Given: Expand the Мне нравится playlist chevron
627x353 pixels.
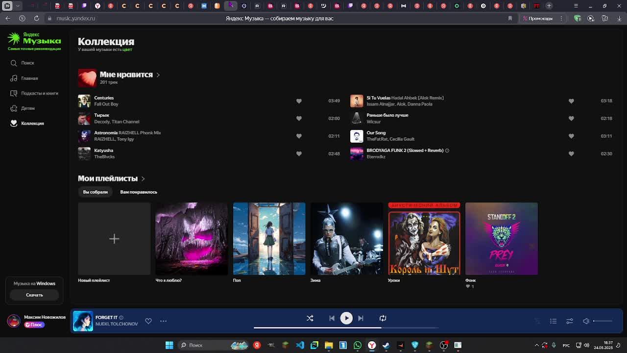Looking at the screenshot, I should pos(158,75).
